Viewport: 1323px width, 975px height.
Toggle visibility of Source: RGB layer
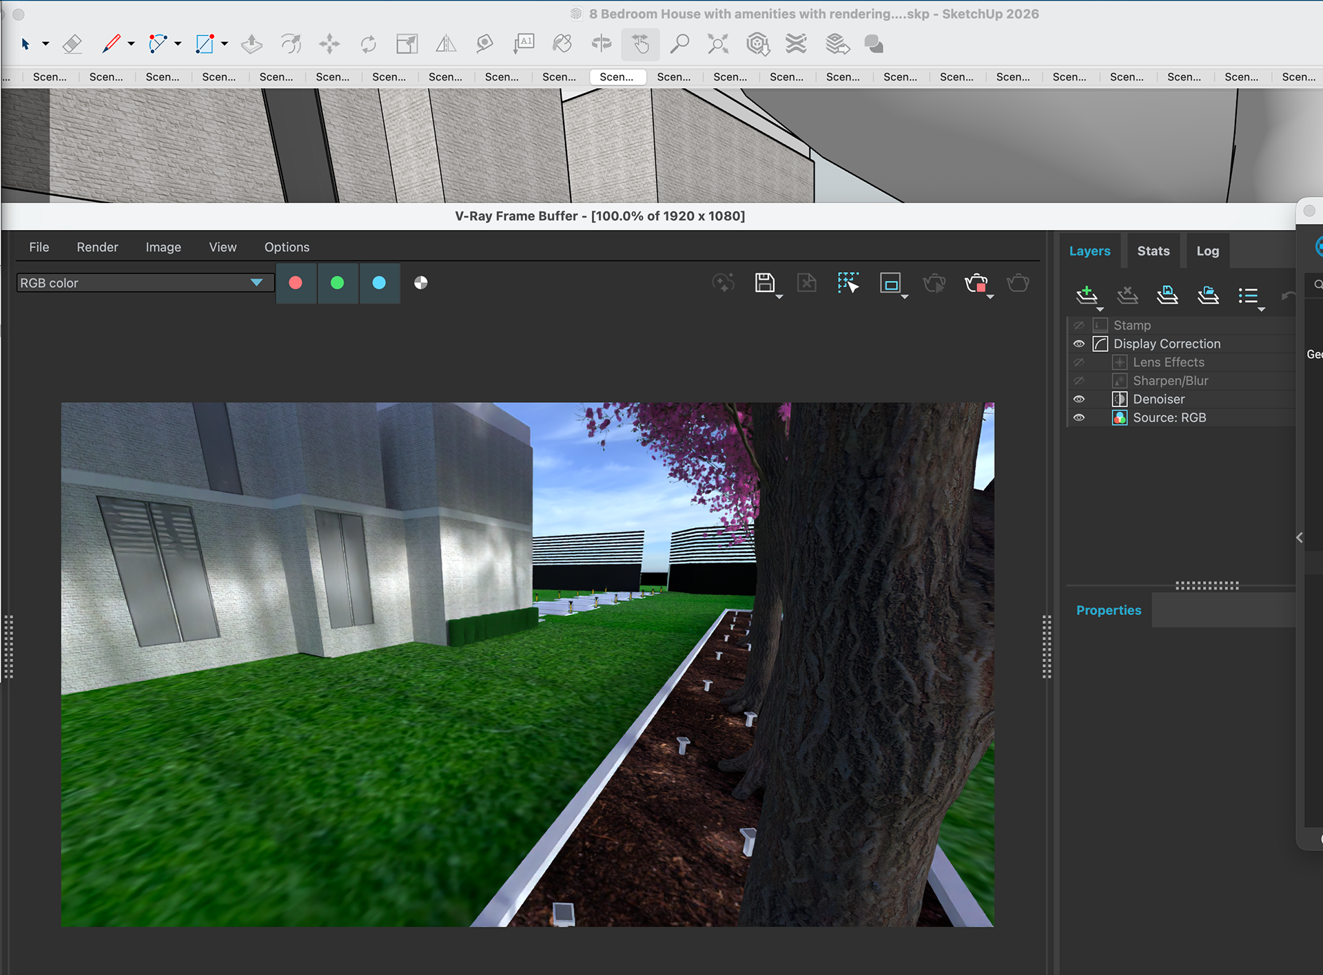1079,418
